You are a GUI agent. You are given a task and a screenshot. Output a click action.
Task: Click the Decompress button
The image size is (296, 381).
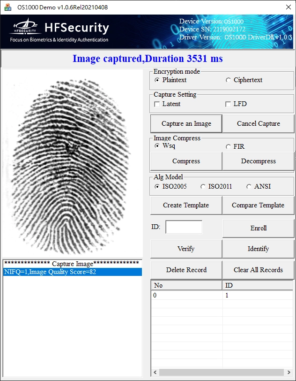click(x=259, y=161)
